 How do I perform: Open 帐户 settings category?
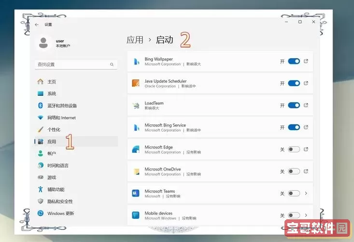tap(76, 153)
